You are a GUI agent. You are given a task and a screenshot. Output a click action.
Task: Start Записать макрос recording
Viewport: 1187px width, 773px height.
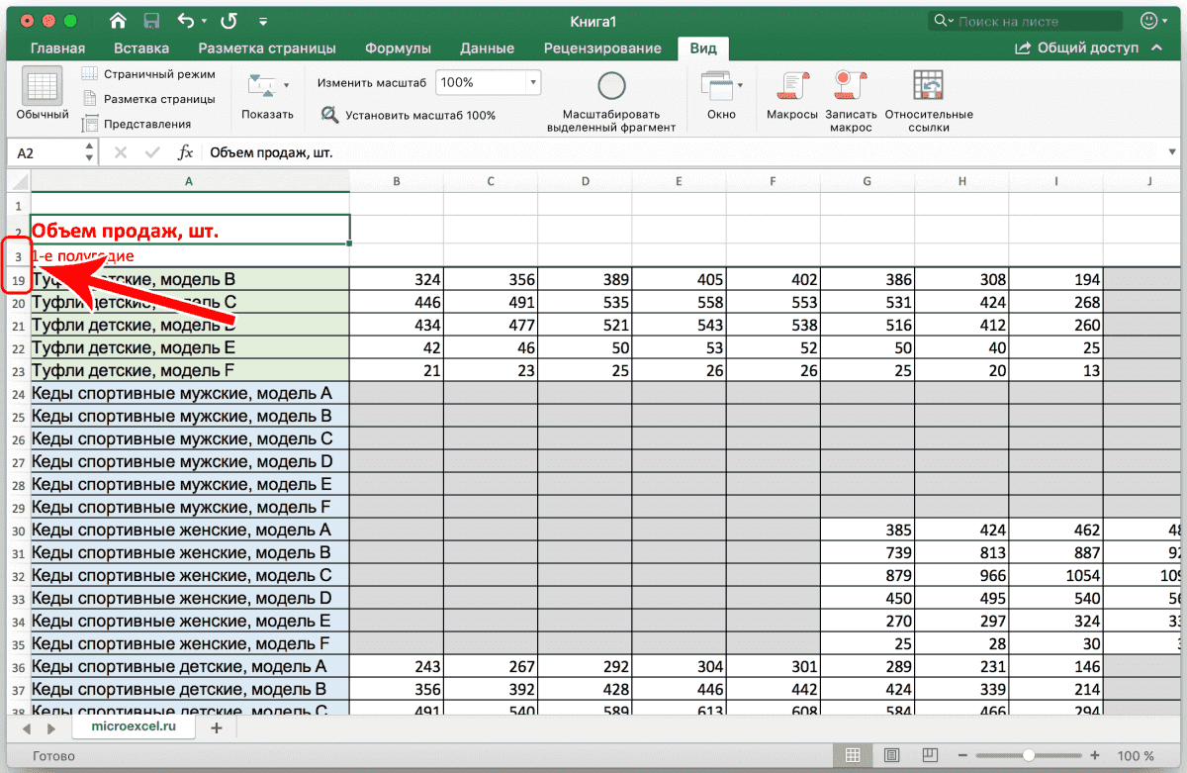coord(849,87)
